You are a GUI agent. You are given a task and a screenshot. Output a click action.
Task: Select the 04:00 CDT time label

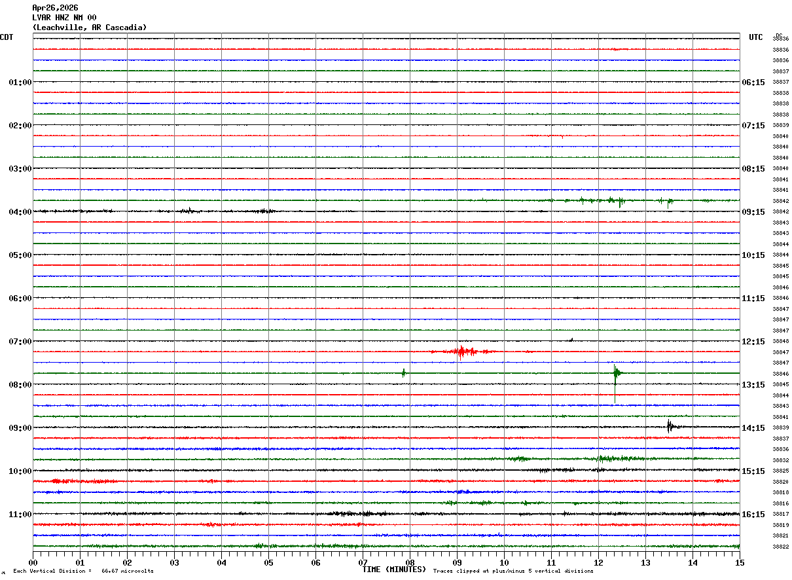(x=20, y=212)
